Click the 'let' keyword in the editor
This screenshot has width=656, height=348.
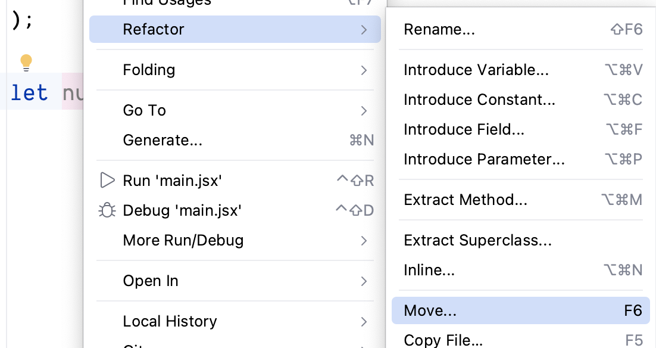tap(29, 93)
